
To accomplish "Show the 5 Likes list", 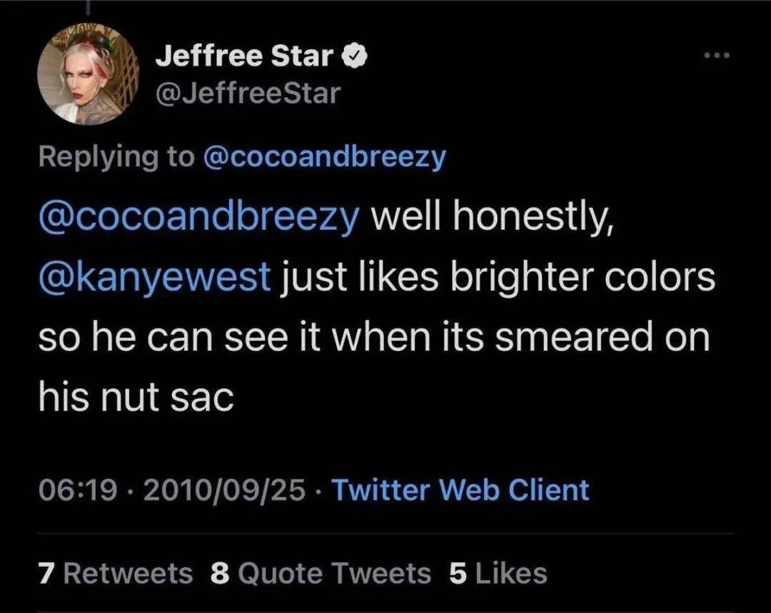I will pyautogui.click(x=498, y=573).
